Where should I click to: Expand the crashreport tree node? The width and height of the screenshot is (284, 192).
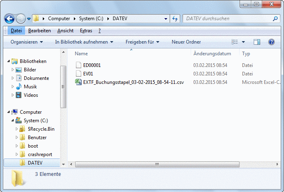[17, 154]
